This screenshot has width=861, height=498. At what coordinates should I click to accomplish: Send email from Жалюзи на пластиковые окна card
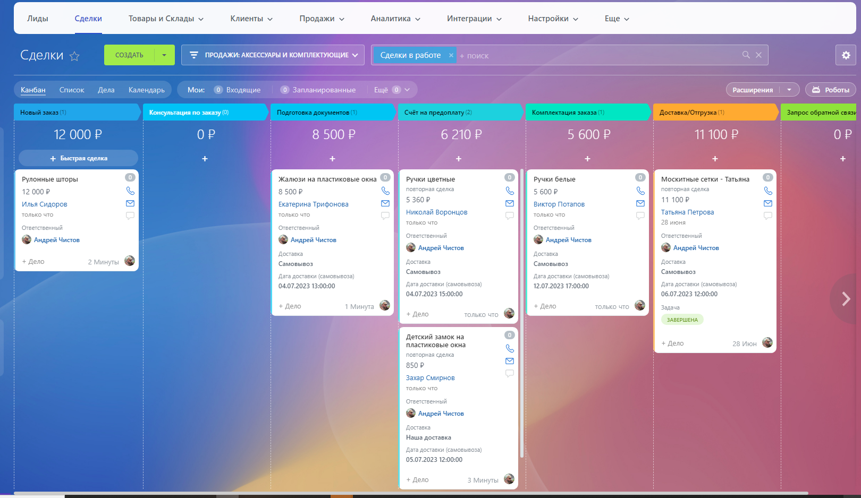point(385,203)
